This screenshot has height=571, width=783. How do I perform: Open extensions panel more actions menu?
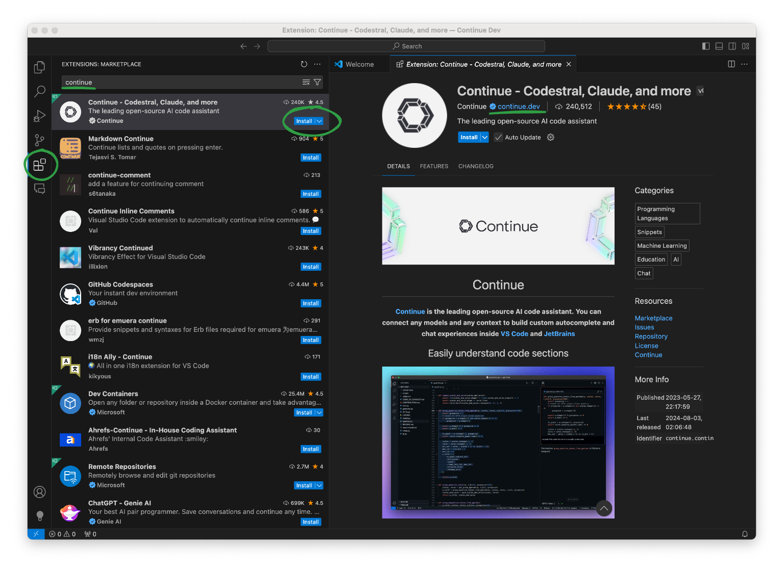[x=317, y=64]
